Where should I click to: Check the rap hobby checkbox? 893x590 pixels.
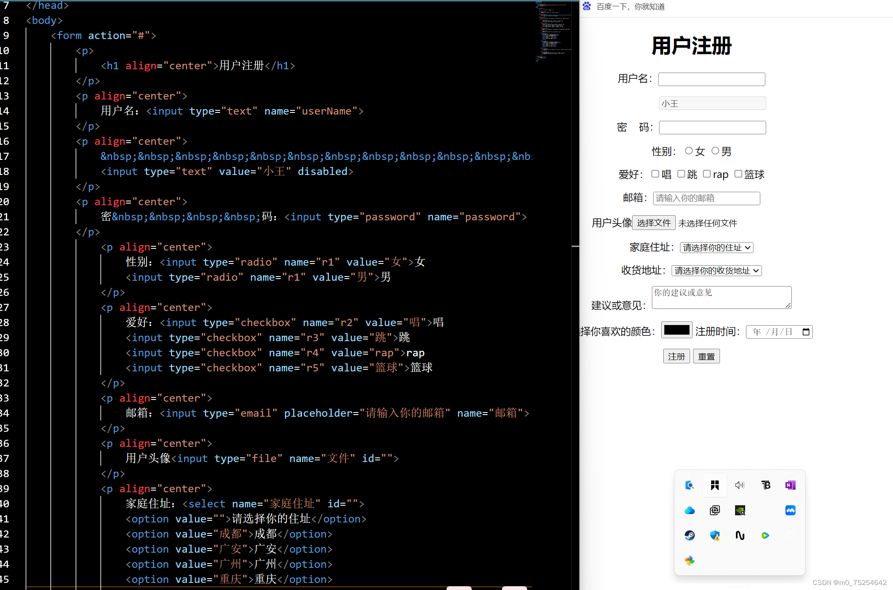tap(707, 174)
